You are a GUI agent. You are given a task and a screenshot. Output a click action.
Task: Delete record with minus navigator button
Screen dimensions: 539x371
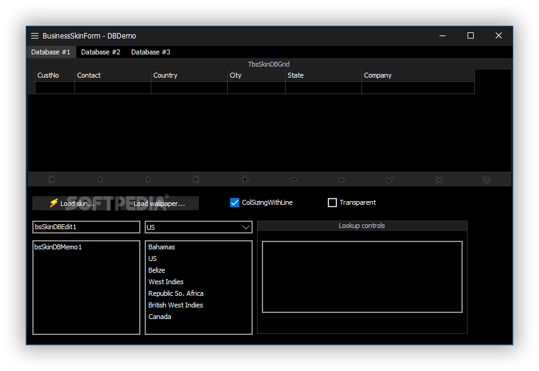coord(293,179)
